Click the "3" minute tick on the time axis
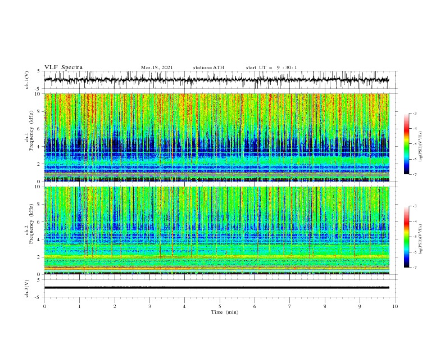The height and width of the screenshot is (344, 445). tap(149, 306)
